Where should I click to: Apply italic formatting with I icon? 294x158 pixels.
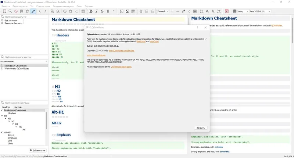[x=97, y=11]
